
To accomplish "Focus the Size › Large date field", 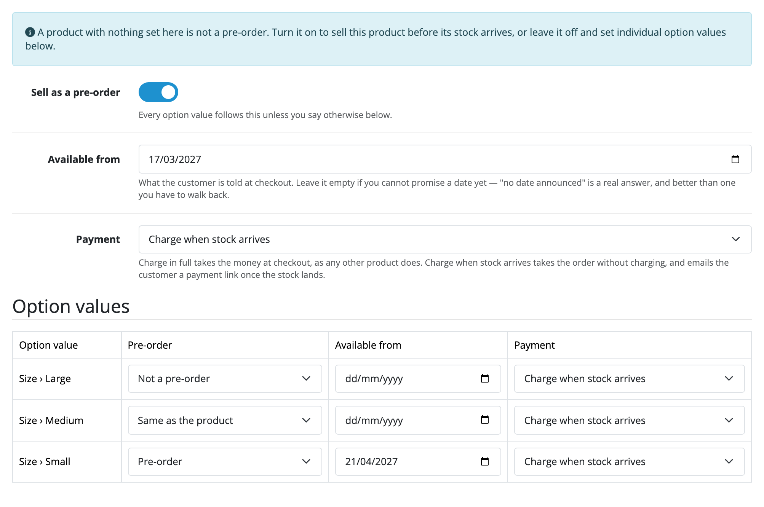I will click(418, 379).
